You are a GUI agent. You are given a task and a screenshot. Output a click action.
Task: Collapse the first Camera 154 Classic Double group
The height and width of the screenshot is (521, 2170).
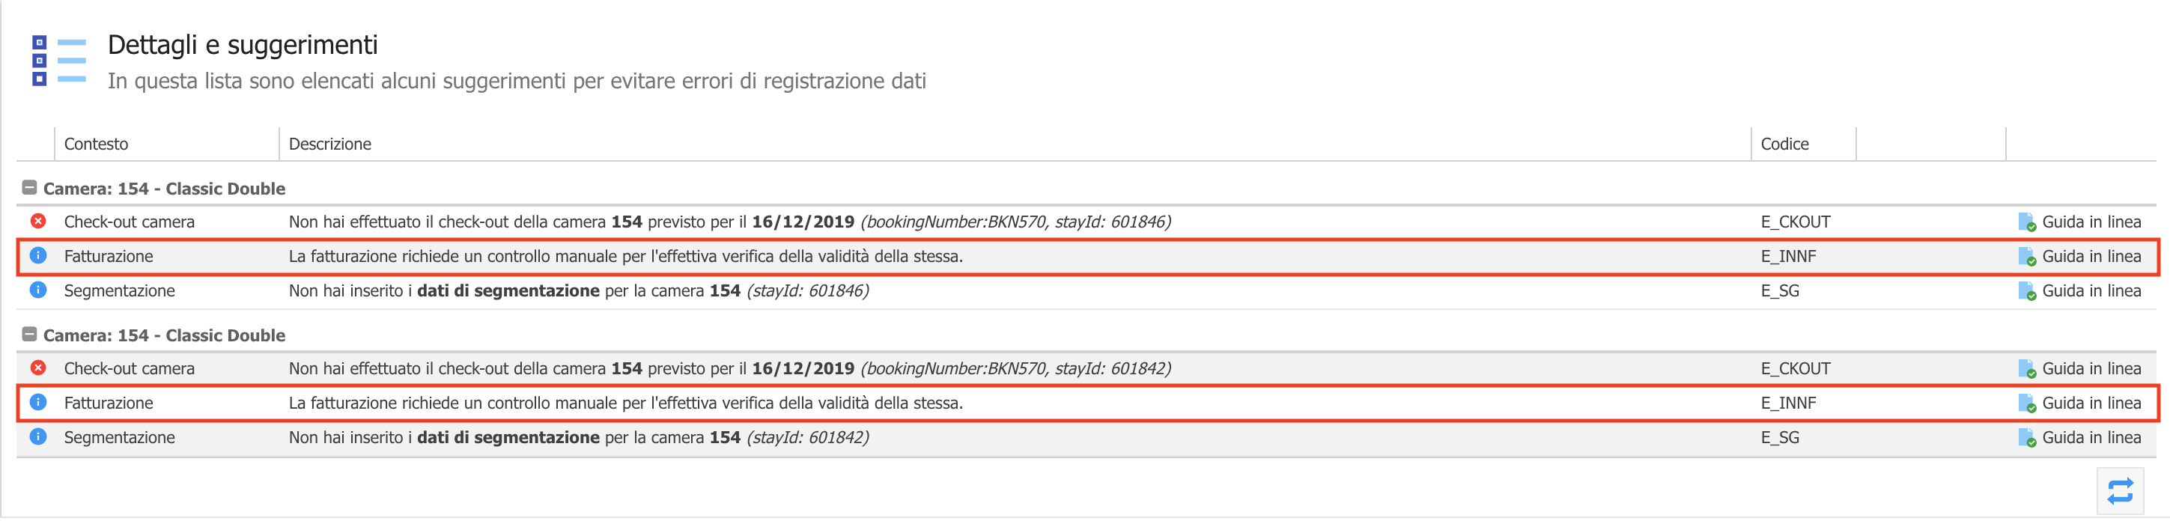tap(29, 188)
